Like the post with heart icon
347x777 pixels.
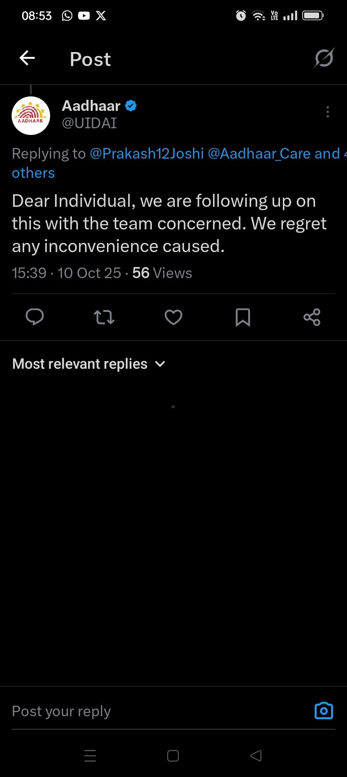[173, 317]
